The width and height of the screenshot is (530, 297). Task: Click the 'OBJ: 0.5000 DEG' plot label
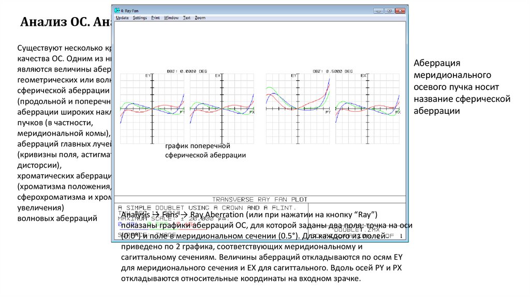pos(333,71)
